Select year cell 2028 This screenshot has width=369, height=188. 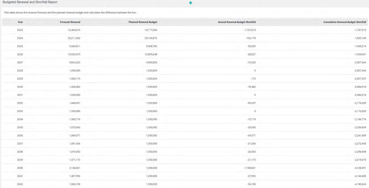(20, 70)
